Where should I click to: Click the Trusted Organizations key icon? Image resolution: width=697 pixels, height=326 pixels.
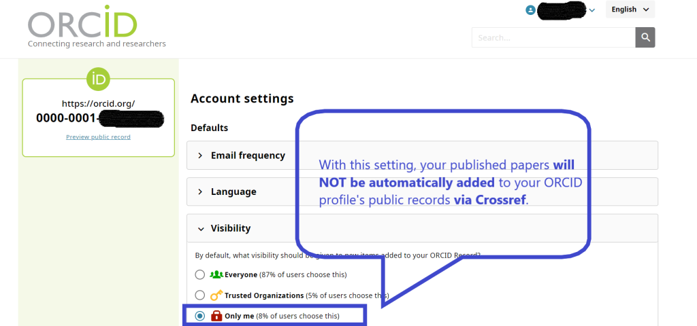point(216,295)
